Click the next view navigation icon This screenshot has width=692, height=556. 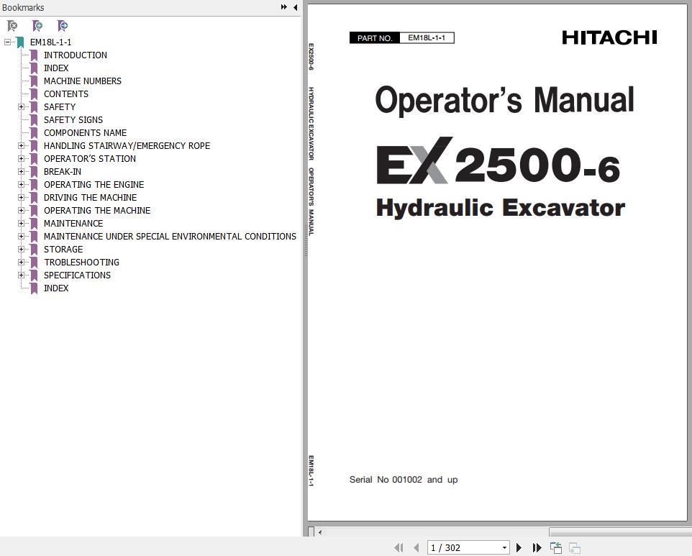[x=575, y=547]
